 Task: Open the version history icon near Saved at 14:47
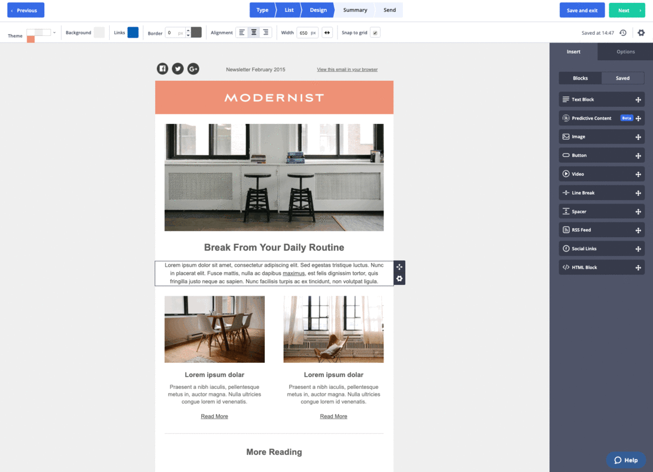pos(623,32)
